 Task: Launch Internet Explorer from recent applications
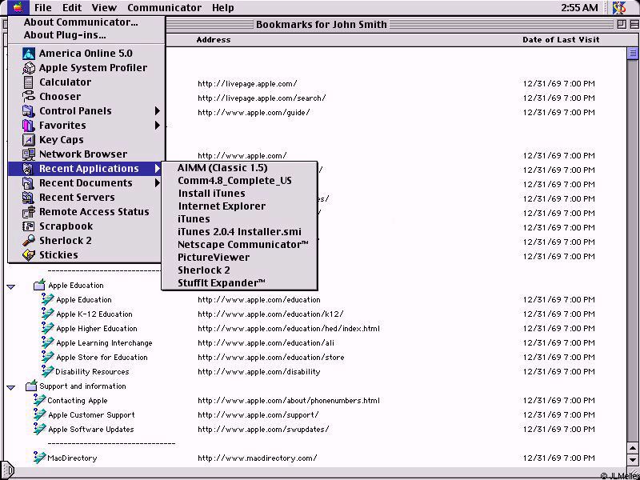(x=239, y=206)
